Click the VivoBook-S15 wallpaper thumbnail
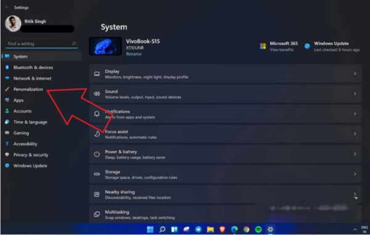This screenshot has height=235, width=370. tap(105, 46)
